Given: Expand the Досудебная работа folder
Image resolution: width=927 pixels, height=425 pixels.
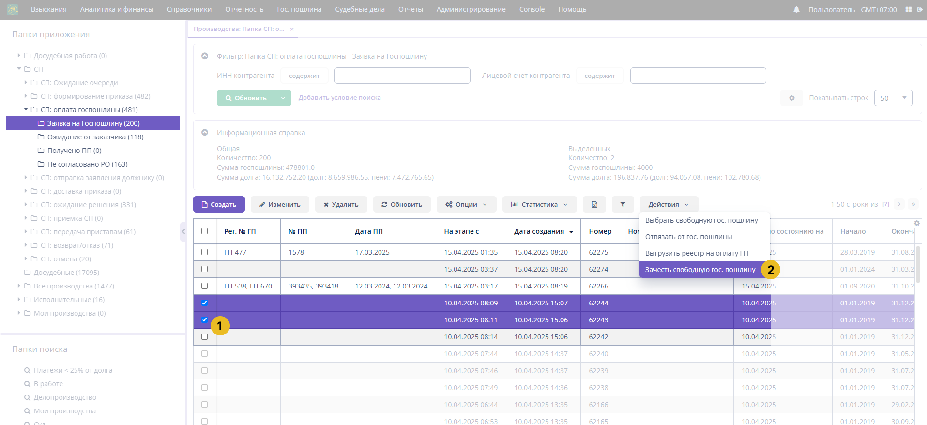Looking at the screenshot, I should 19,56.
